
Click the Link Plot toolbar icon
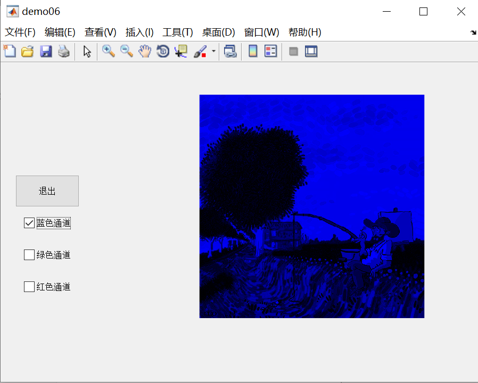(230, 51)
